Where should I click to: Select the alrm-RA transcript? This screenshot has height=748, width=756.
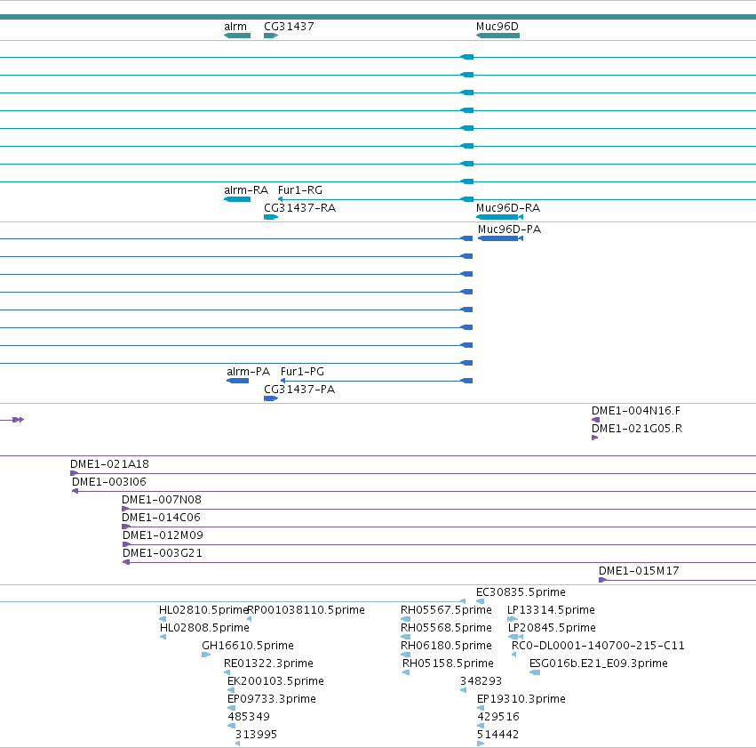click(x=237, y=199)
